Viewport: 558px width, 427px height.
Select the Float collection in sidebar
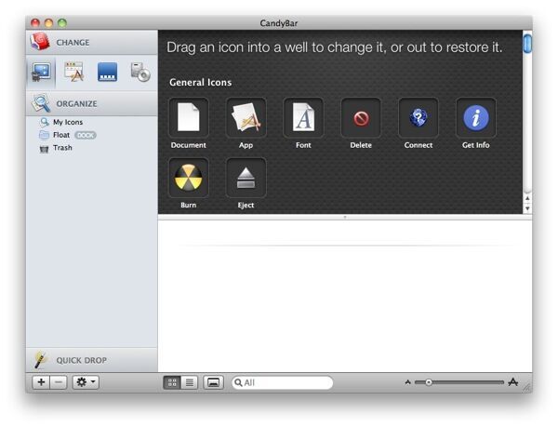click(x=61, y=135)
